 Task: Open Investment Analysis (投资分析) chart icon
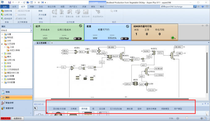86,14
